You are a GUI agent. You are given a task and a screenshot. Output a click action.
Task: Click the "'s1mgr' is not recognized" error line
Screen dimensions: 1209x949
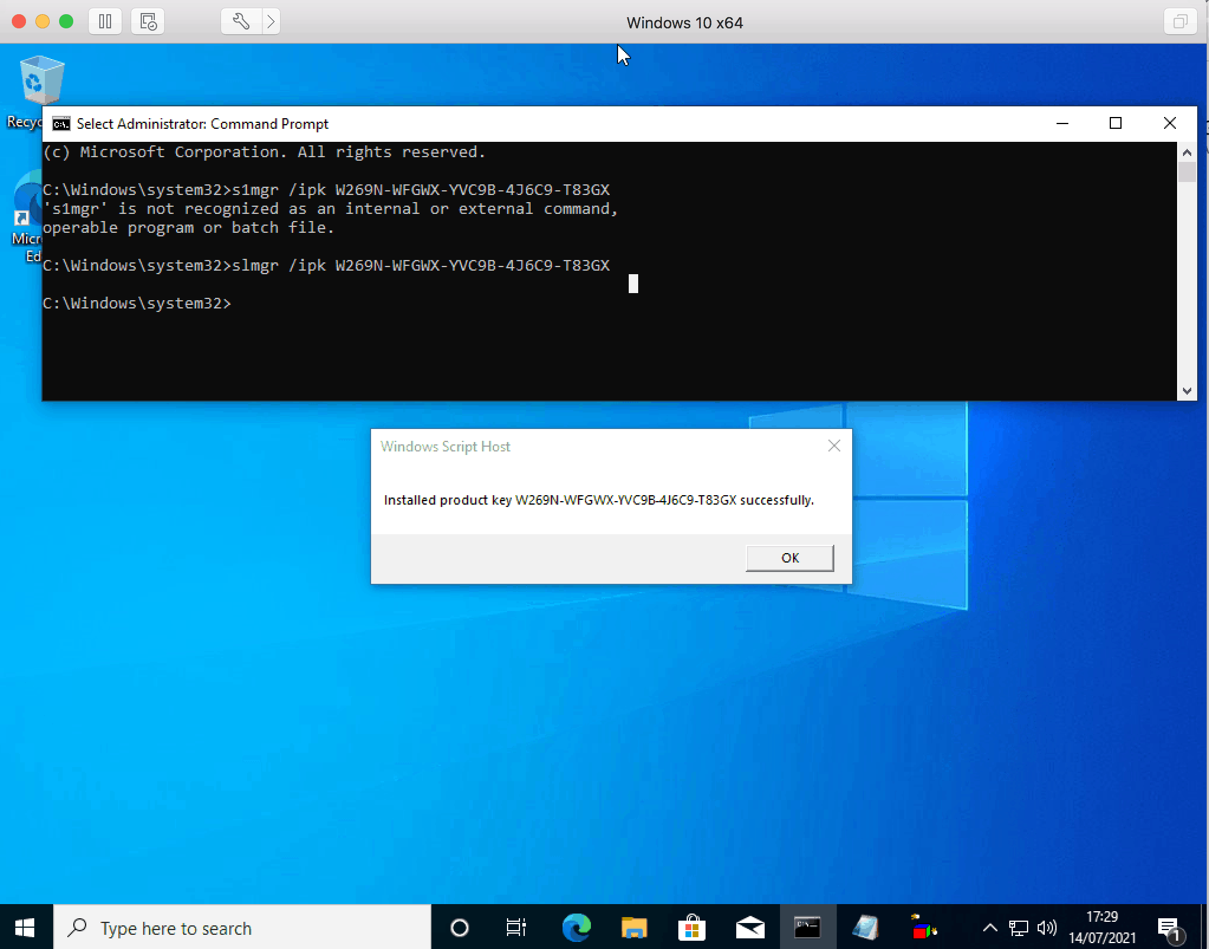pyautogui.click(x=330, y=209)
